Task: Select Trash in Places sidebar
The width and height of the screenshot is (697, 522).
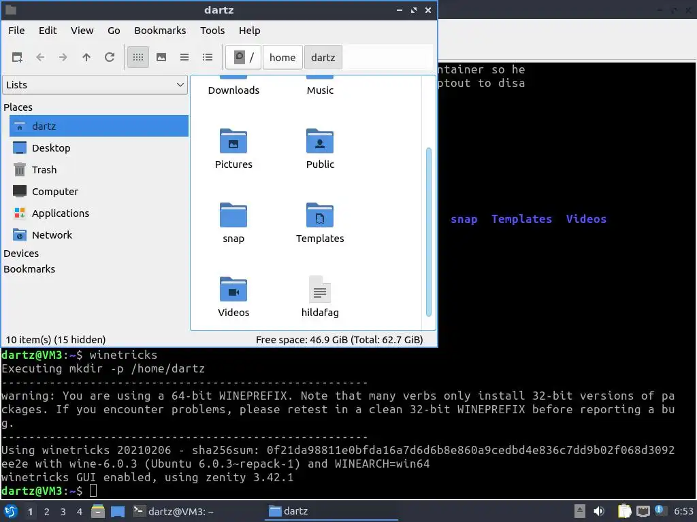Action: click(99, 169)
